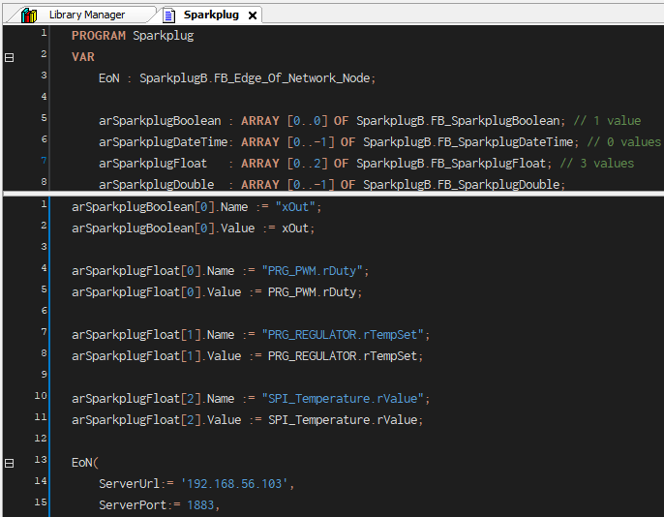This screenshot has width=664, height=517.
Task: Switch to the Library Manager tab
Action: (87, 15)
